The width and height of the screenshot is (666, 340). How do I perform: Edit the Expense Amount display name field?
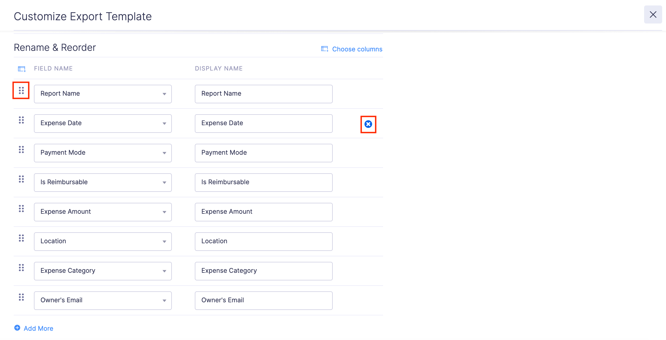(263, 212)
